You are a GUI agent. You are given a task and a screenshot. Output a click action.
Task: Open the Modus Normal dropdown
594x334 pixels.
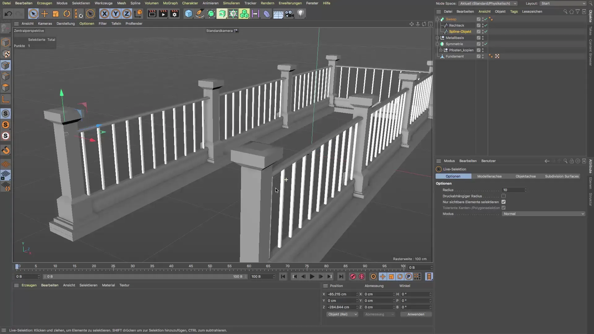[543, 214]
